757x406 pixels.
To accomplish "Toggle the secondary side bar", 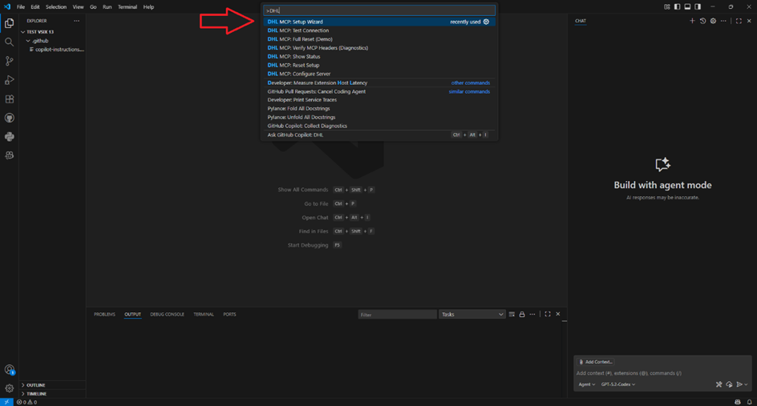I will click(x=698, y=6).
